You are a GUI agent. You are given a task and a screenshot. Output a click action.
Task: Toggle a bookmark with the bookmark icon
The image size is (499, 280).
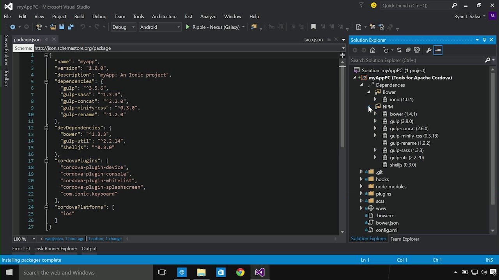click(x=313, y=27)
